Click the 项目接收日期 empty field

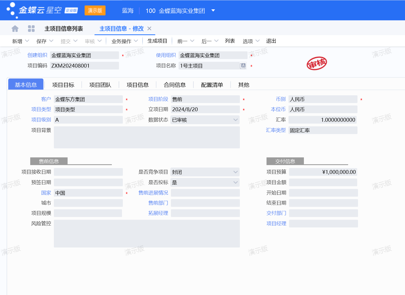[88, 172]
